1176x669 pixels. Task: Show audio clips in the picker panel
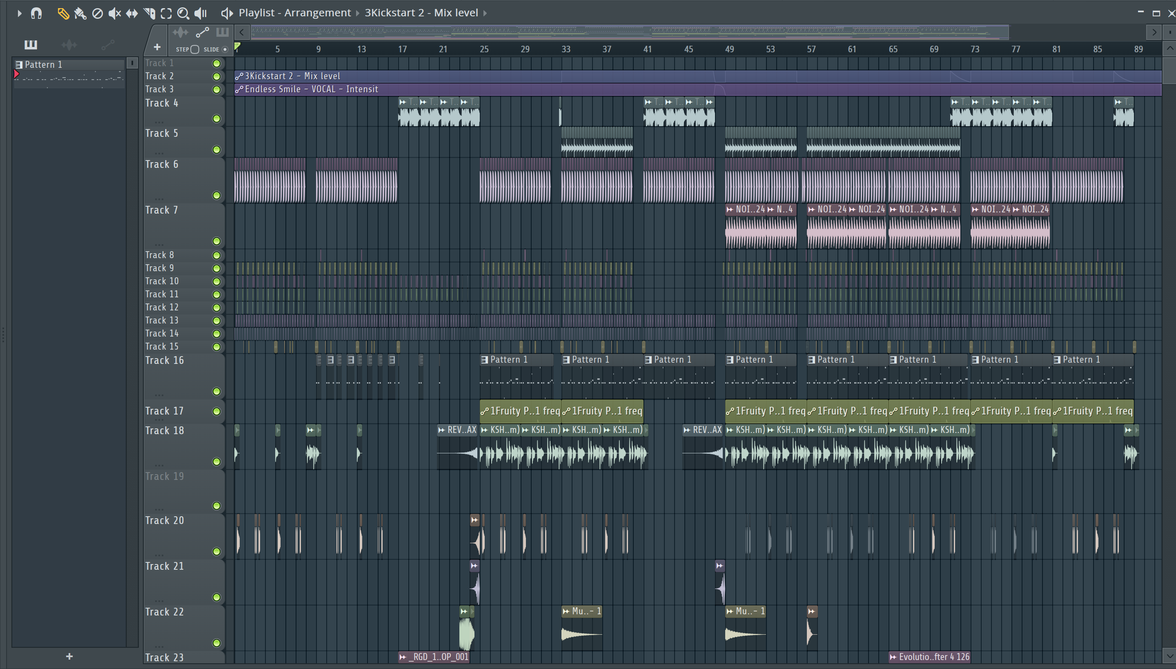pyautogui.click(x=69, y=45)
